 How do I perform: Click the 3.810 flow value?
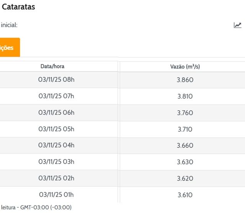(185, 96)
